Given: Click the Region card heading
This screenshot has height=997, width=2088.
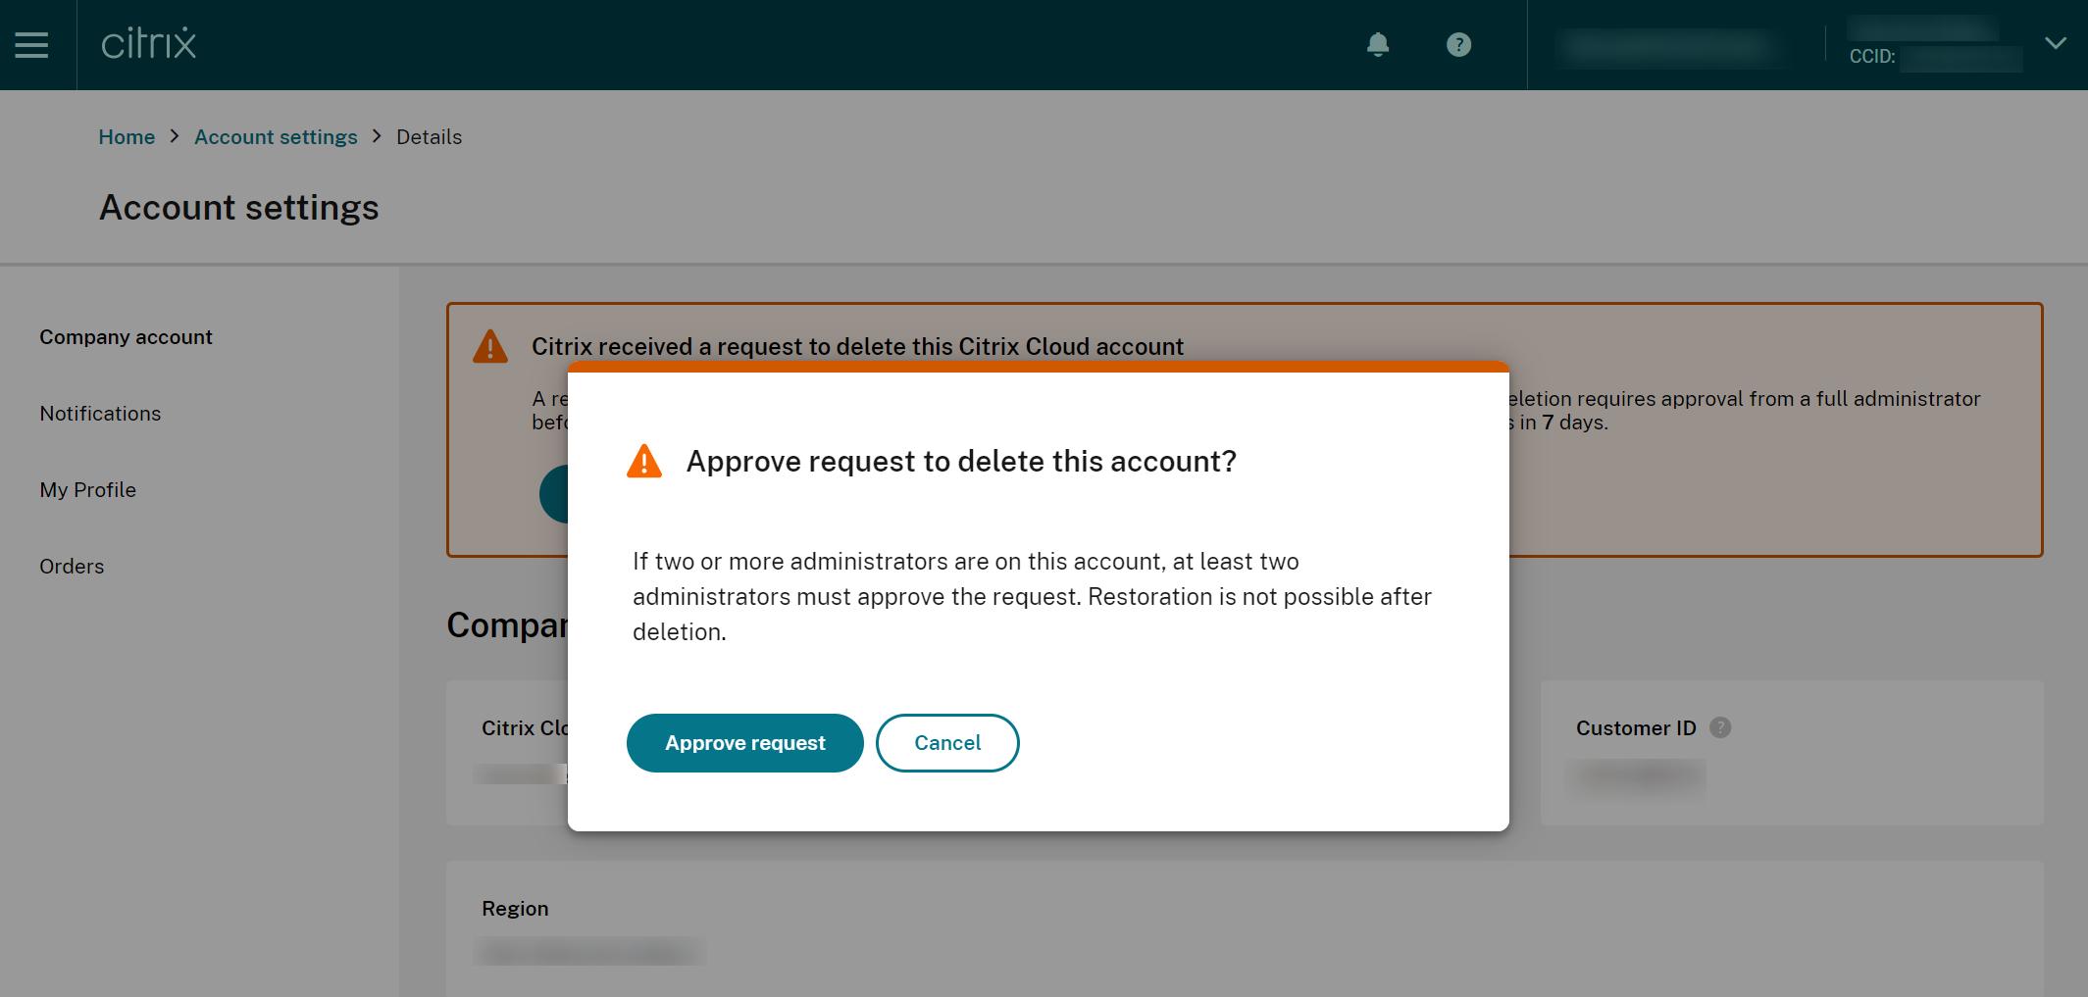Looking at the screenshot, I should 515,909.
